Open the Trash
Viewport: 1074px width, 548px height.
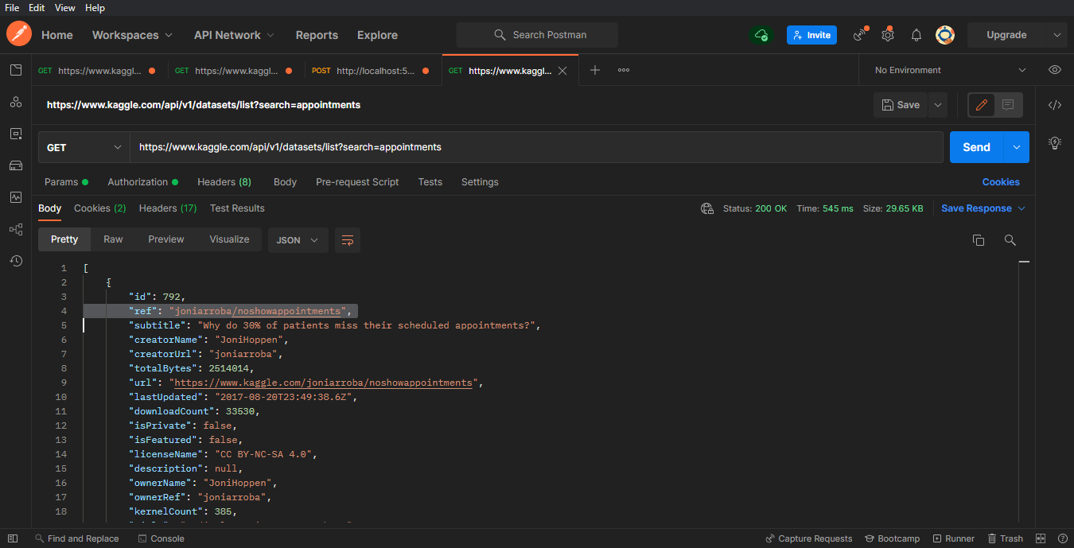point(1005,538)
